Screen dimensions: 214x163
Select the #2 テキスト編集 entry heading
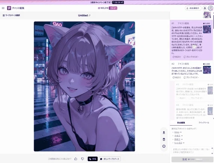(x=180, y=64)
